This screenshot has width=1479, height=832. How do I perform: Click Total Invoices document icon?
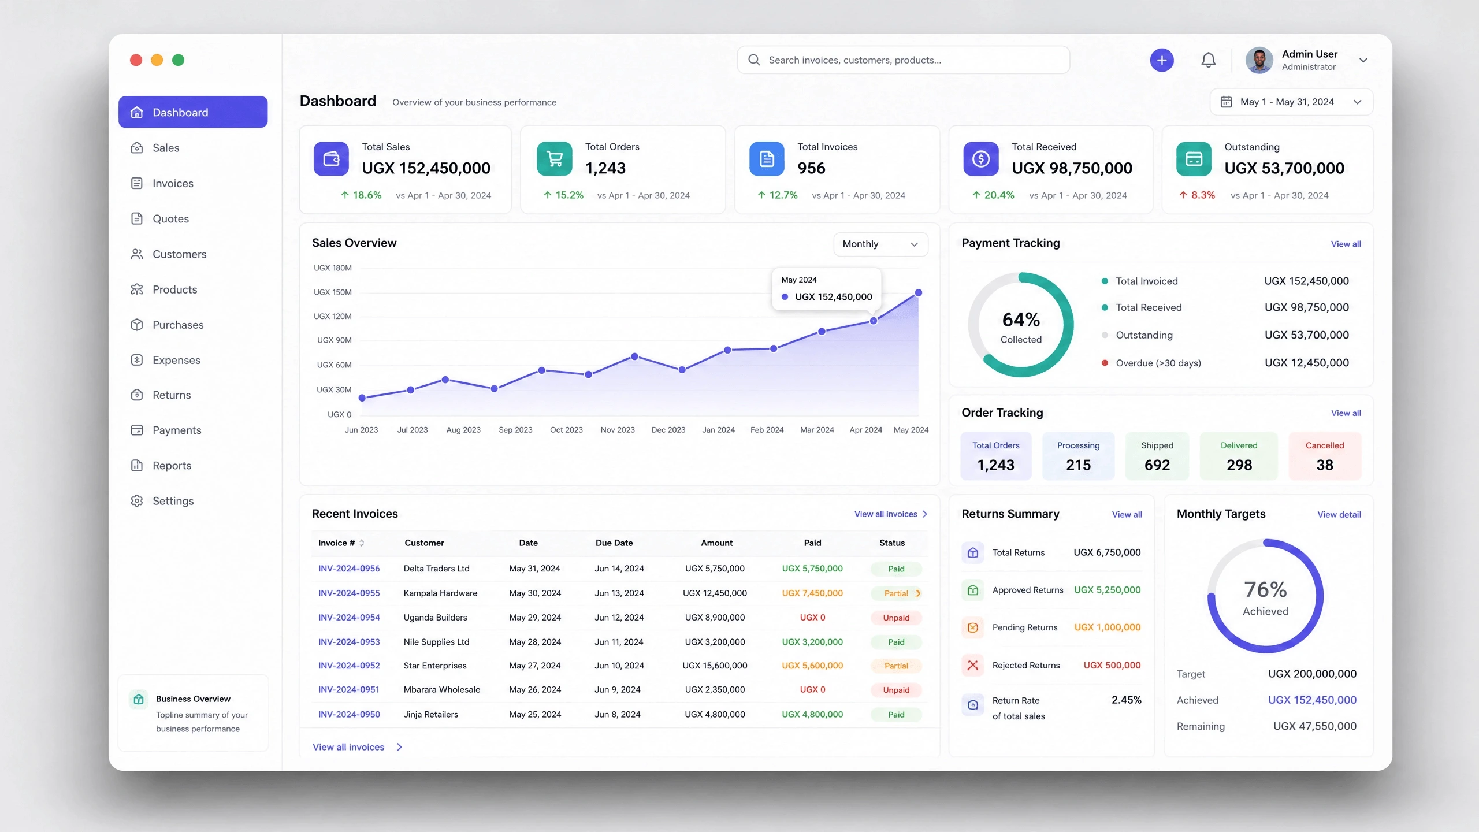point(767,158)
